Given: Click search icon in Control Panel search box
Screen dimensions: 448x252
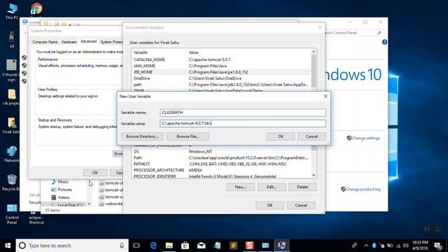Looking at the screenshot, I should (379, 33).
